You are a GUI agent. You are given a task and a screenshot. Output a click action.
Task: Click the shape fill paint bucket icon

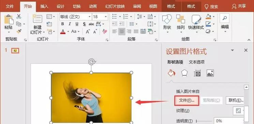pyautogui.click(x=208, y=16)
